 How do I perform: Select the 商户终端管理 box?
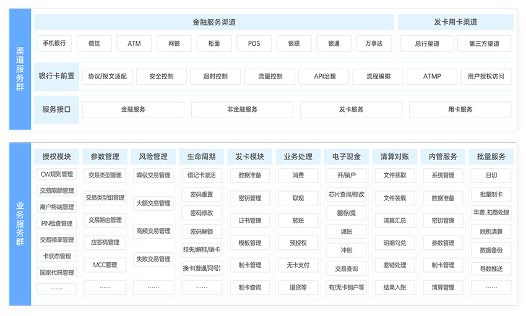click(57, 207)
